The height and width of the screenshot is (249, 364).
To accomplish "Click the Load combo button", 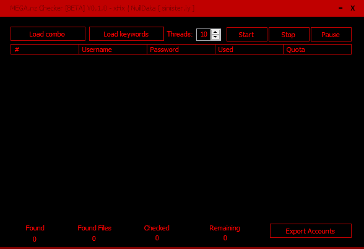I will coord(48,34).
